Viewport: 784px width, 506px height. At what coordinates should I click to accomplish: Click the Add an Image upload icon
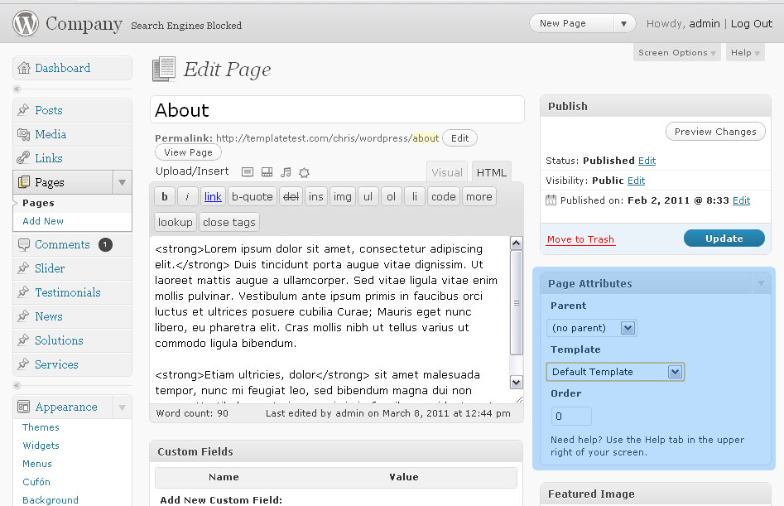coord(248,172)
